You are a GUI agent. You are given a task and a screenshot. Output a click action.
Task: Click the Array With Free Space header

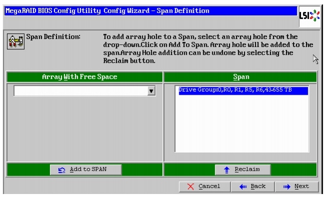(84, 77)
